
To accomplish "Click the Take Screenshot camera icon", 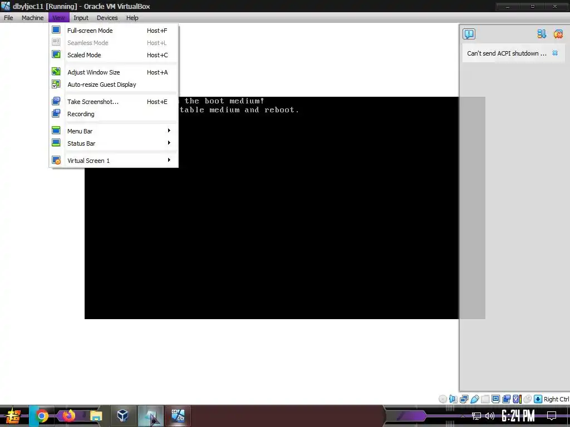I will [56, 101].
